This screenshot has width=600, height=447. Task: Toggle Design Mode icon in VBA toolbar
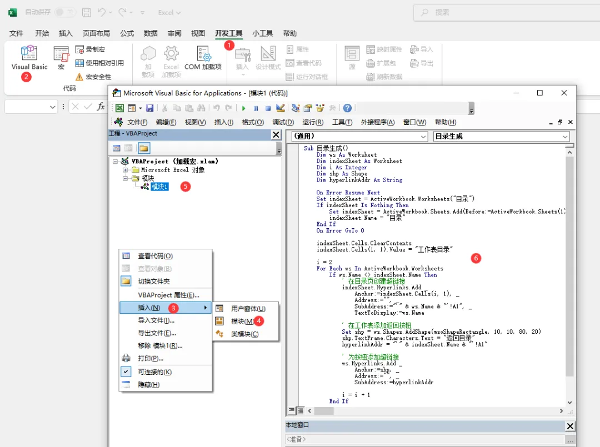[x=280, y=108]
